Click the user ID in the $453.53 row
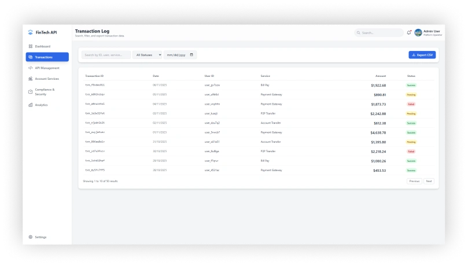The width and height of the screenshot is (468, 266). tap(212, 170)
